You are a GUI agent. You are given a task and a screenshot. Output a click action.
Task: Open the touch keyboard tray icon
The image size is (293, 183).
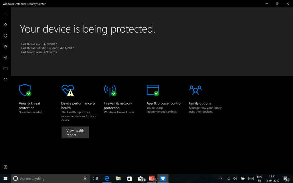pyautogui.click(x=251, y=178)
